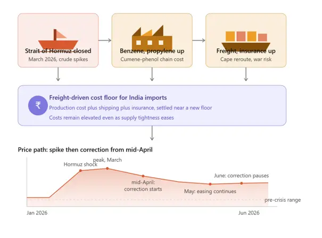Select the peak, March data point
The height and width of the screenshot is (238, 322).
[108, 169]
